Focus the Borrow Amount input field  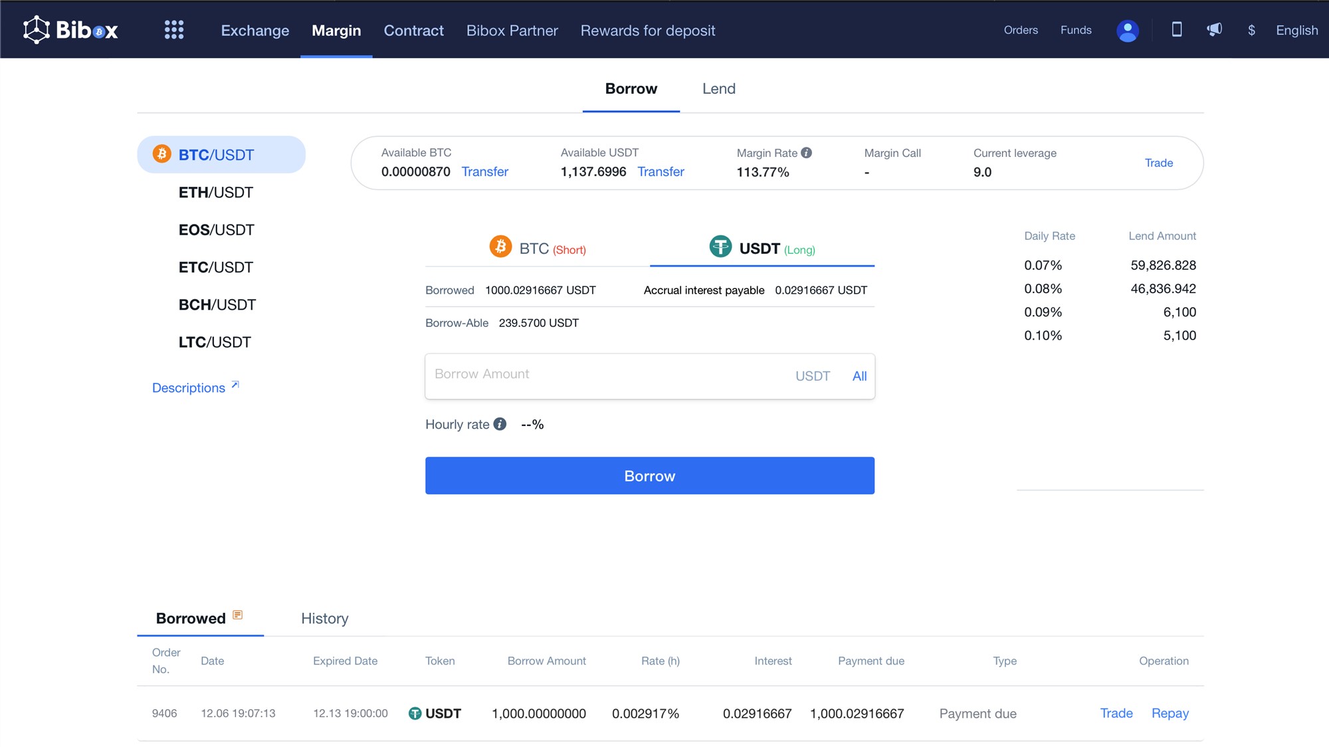598,375
